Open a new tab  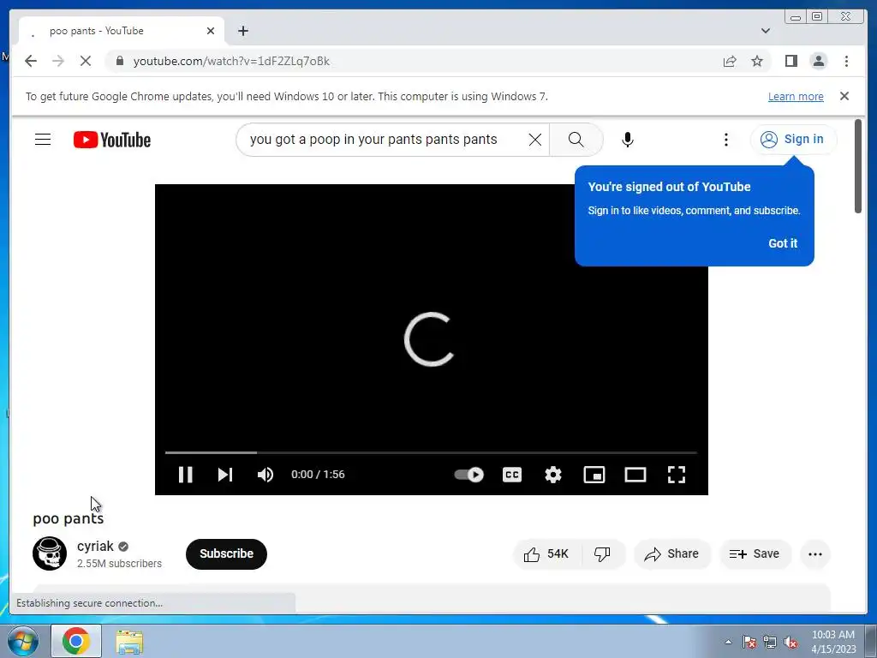coord(242,31)
